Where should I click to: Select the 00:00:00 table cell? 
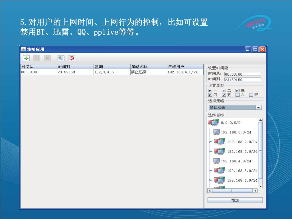point(39,72)
